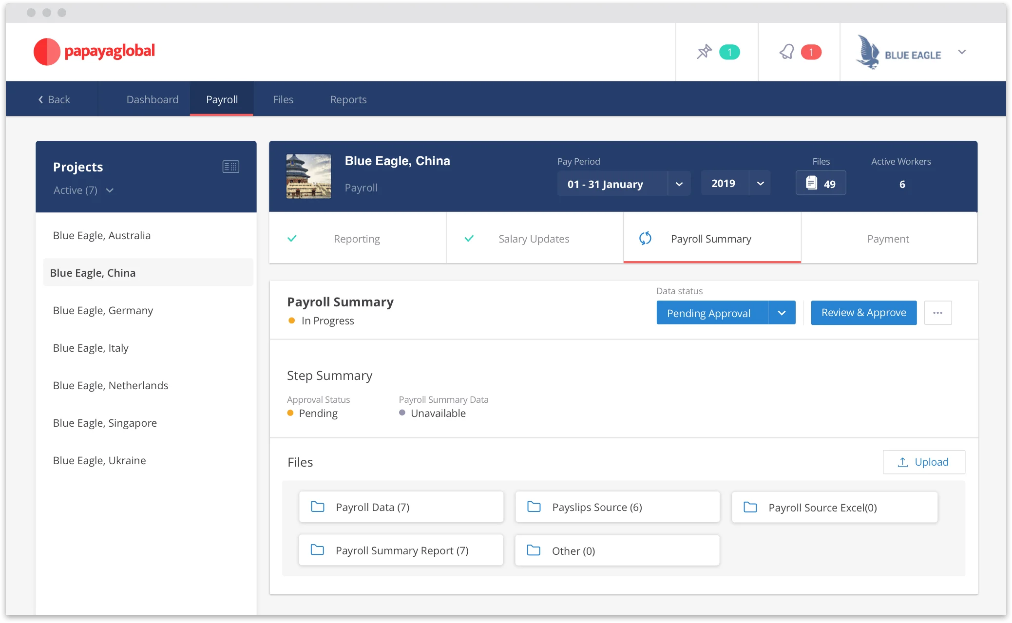Image resolution: width=1012 pixels, height=623 pixels.
Task: Click the Files icon showing 49
Action: [821, 183]
